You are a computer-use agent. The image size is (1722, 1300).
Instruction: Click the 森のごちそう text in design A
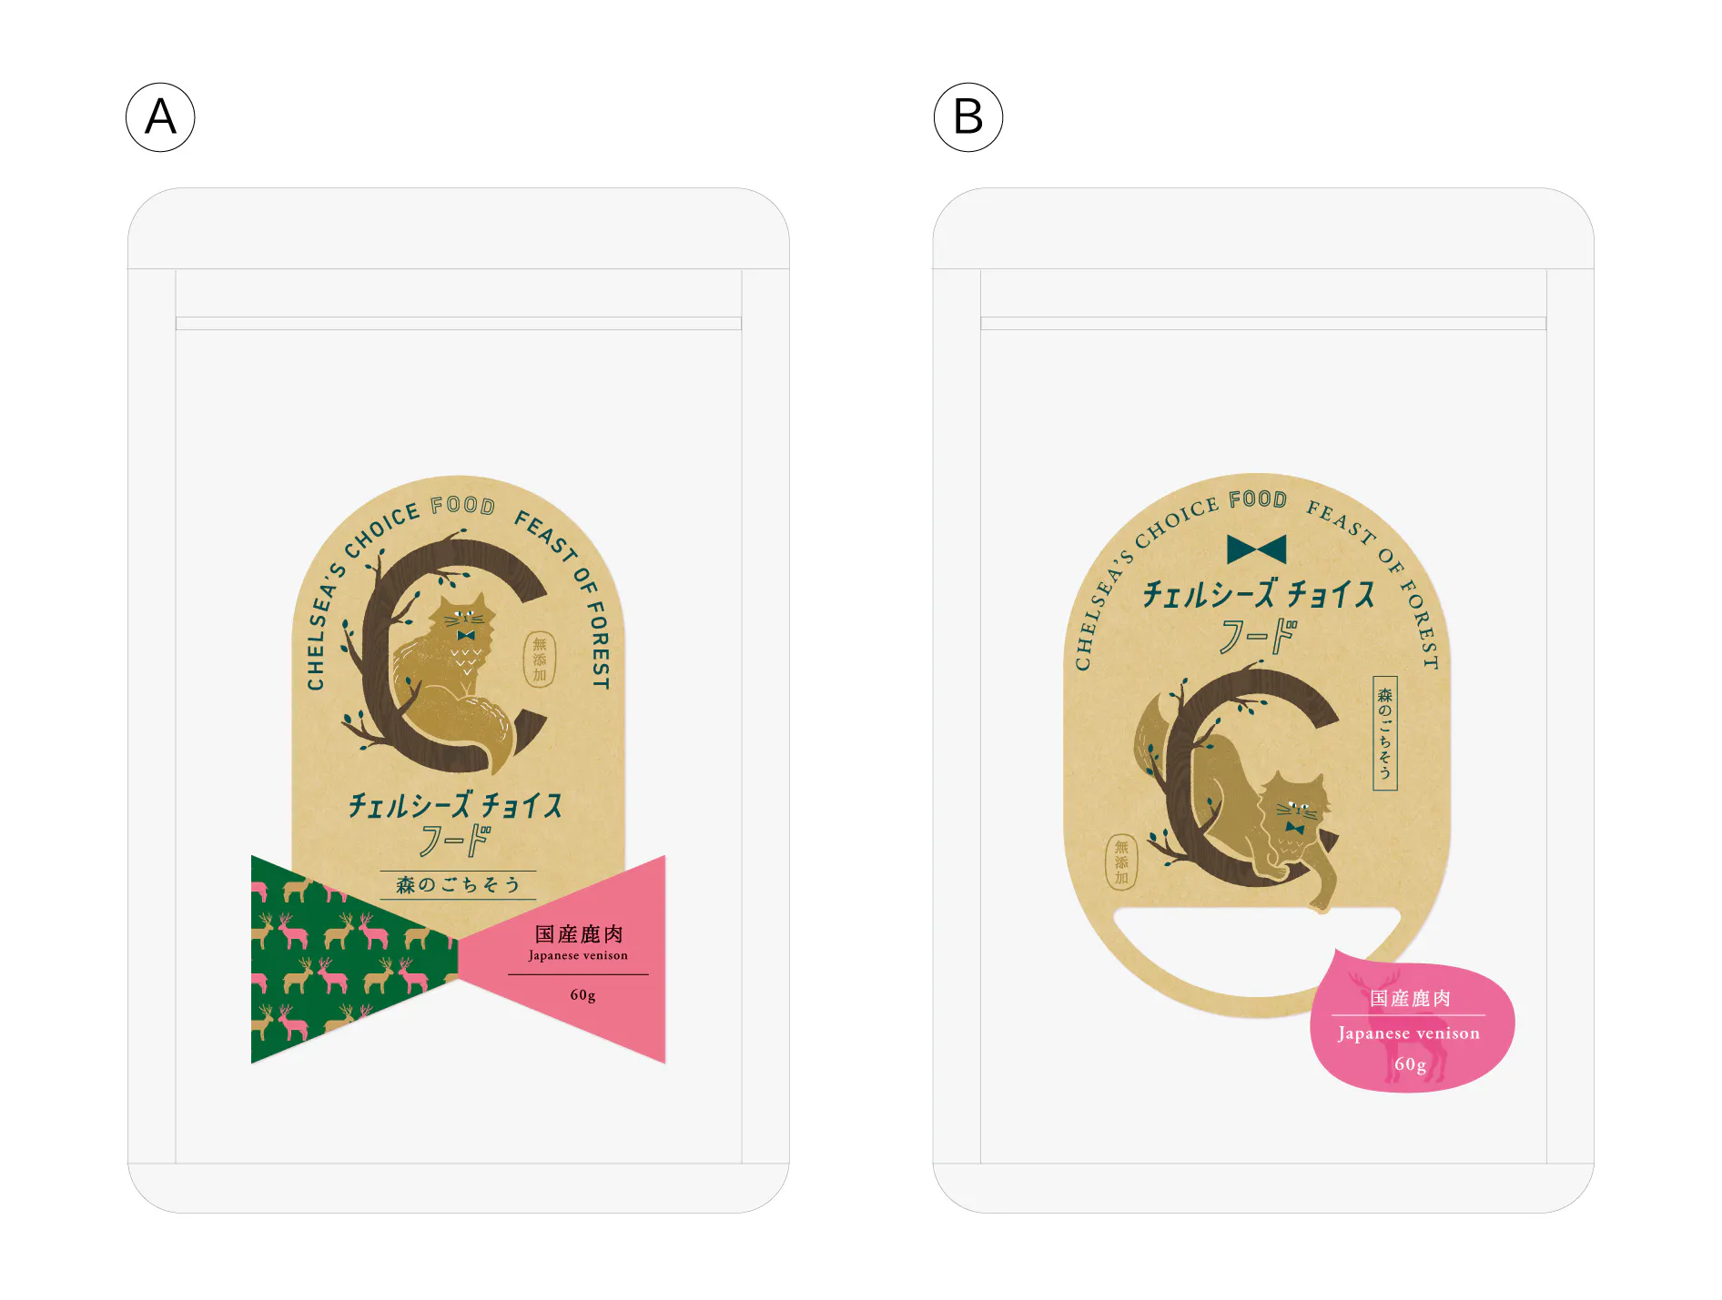(x=458, y=884)
